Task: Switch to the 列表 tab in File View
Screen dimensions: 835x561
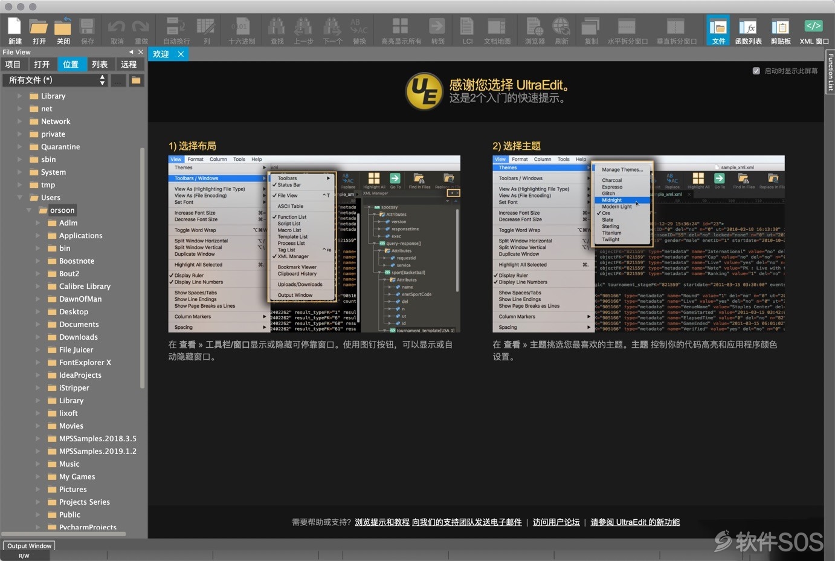Action: tap(100, 64)
